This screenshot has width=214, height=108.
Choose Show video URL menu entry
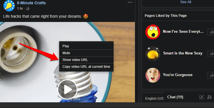click(86, 60)
